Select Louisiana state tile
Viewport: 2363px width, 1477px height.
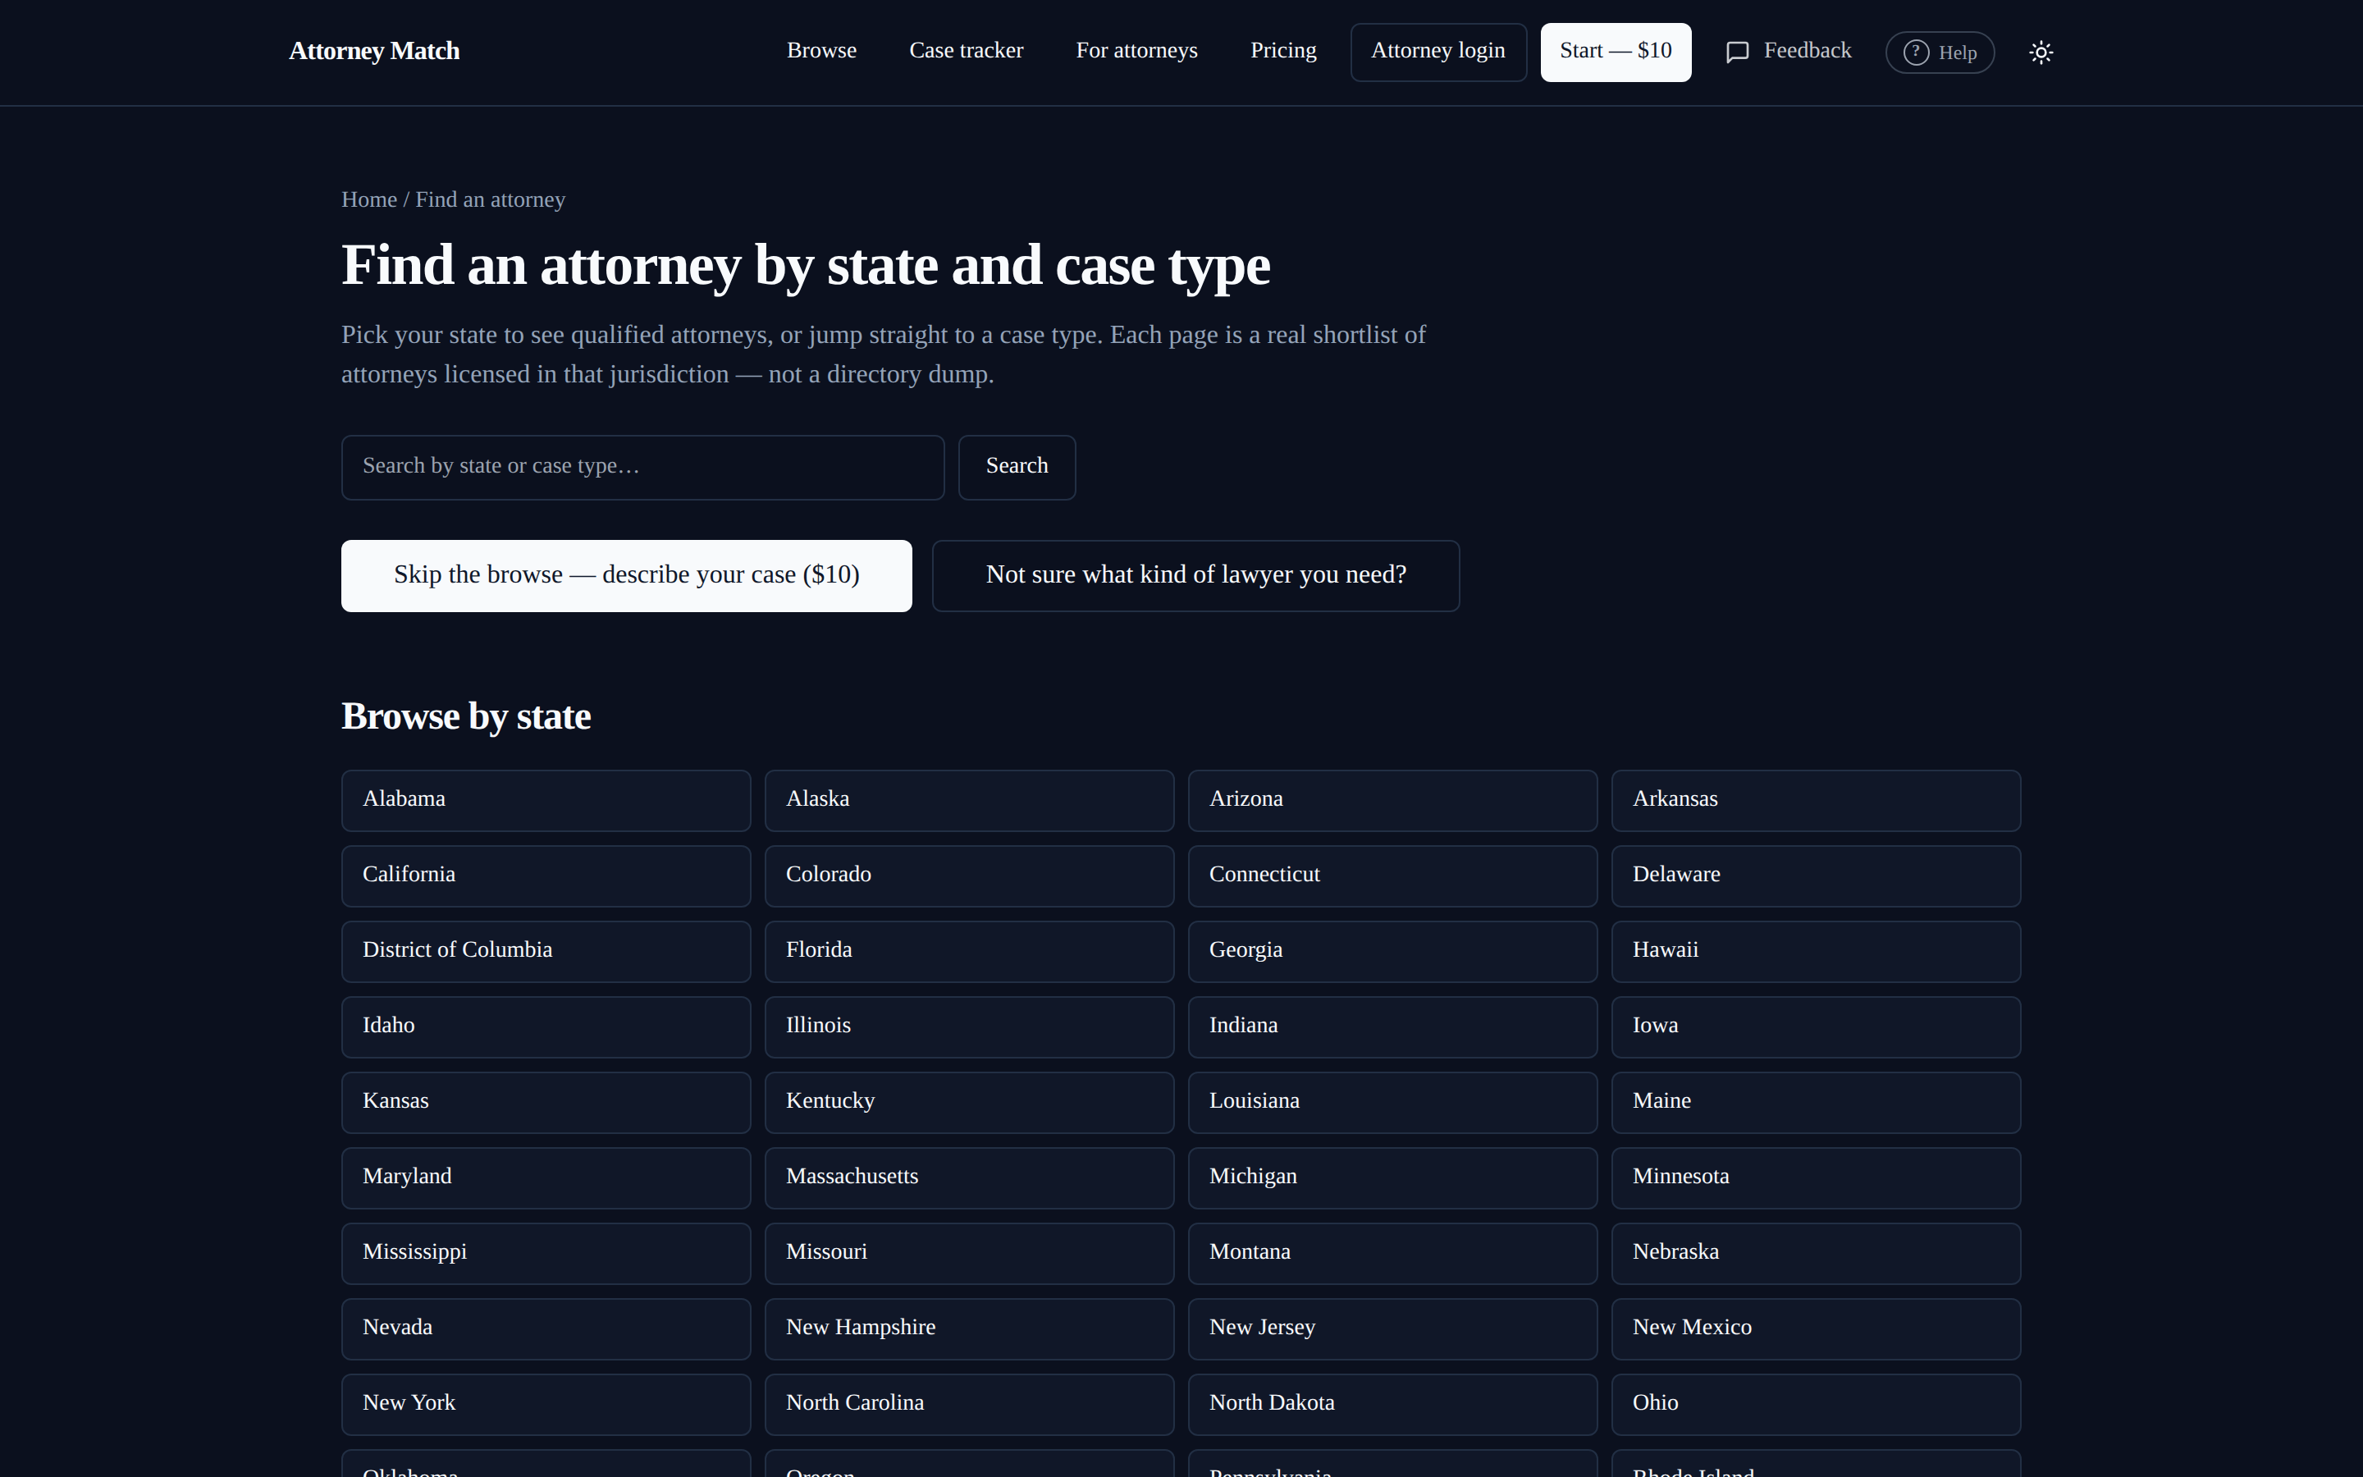point(1392,1102)
